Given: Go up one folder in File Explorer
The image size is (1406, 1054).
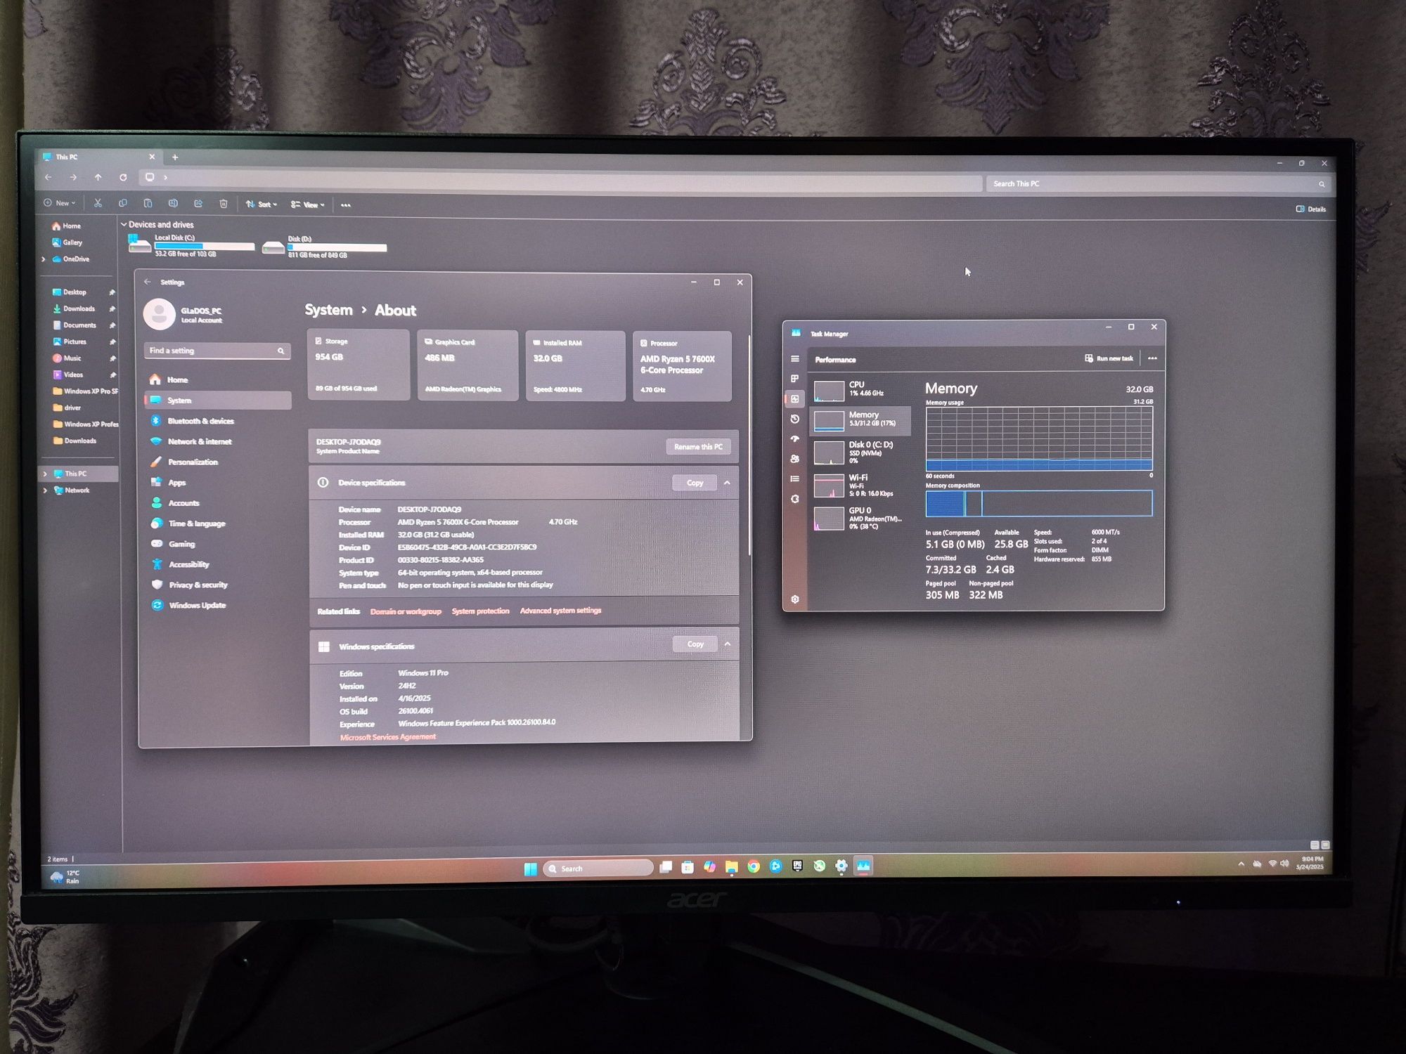Looking at the screenshot, I should point(98,177).
